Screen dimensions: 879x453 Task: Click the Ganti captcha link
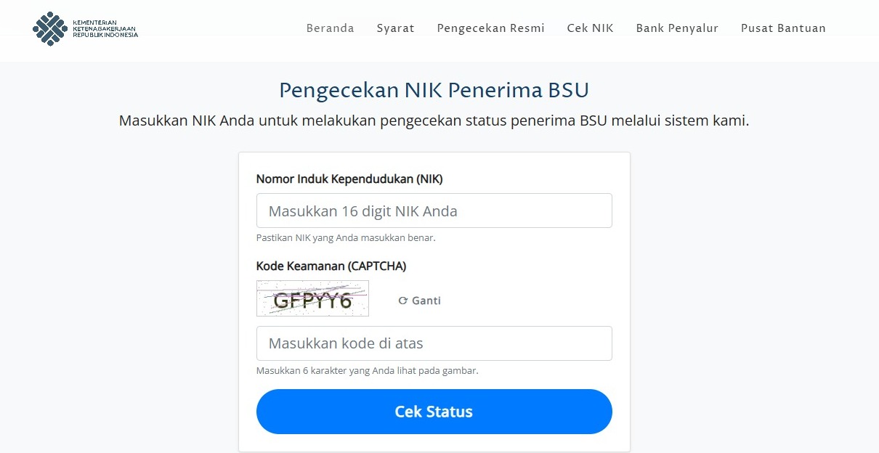[419, 301]
